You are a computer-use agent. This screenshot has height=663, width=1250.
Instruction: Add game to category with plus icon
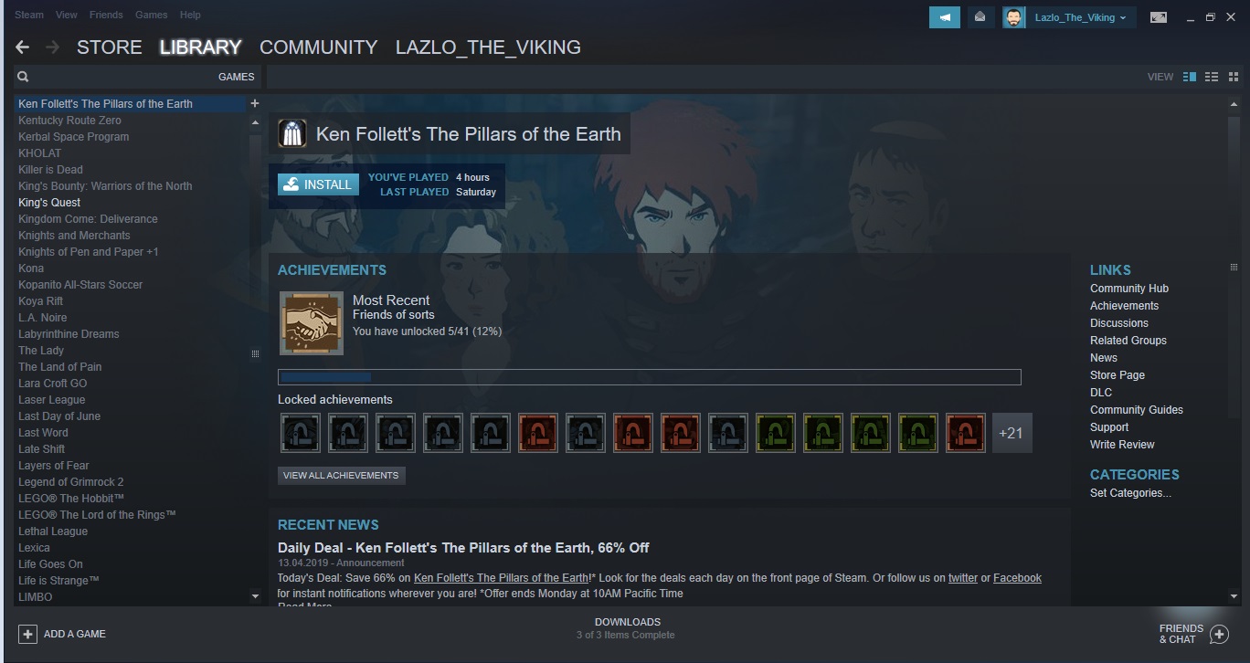[x=255, y=104]
